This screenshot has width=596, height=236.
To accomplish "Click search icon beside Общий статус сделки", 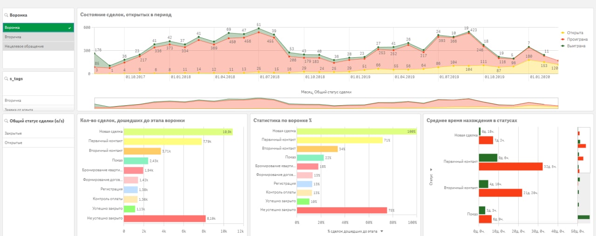I will [x=7, y=121].
